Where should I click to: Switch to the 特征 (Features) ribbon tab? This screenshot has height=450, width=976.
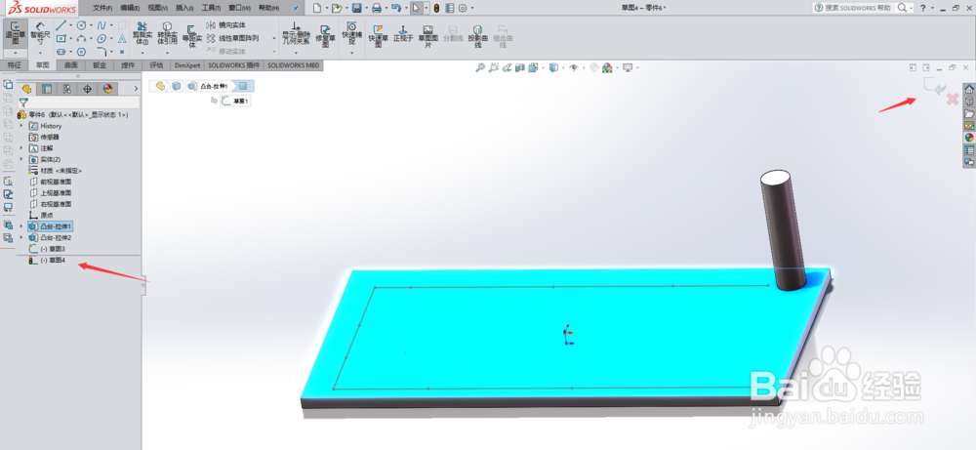(14, 65)
